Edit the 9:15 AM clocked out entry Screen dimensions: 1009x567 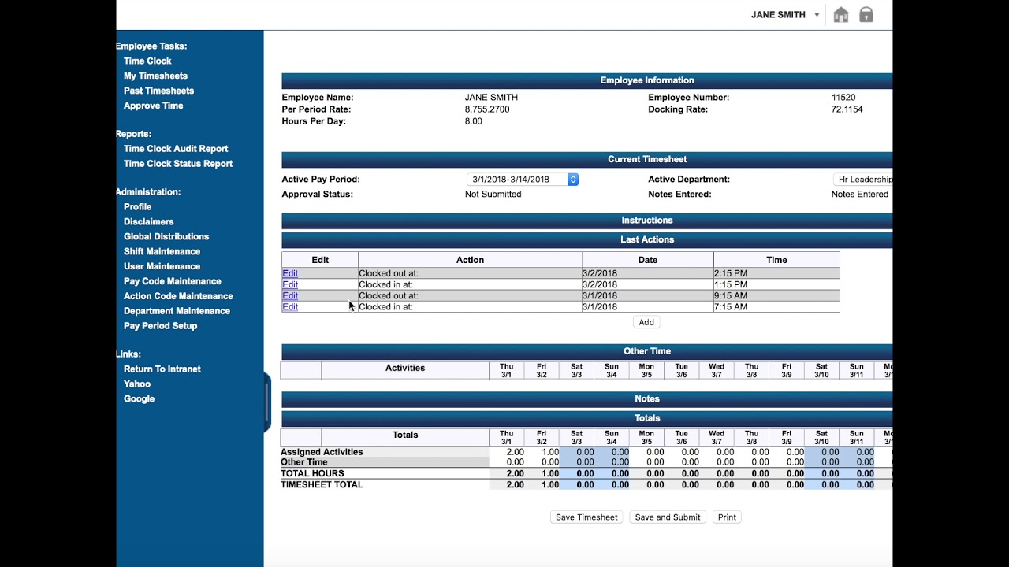point(290,295)
